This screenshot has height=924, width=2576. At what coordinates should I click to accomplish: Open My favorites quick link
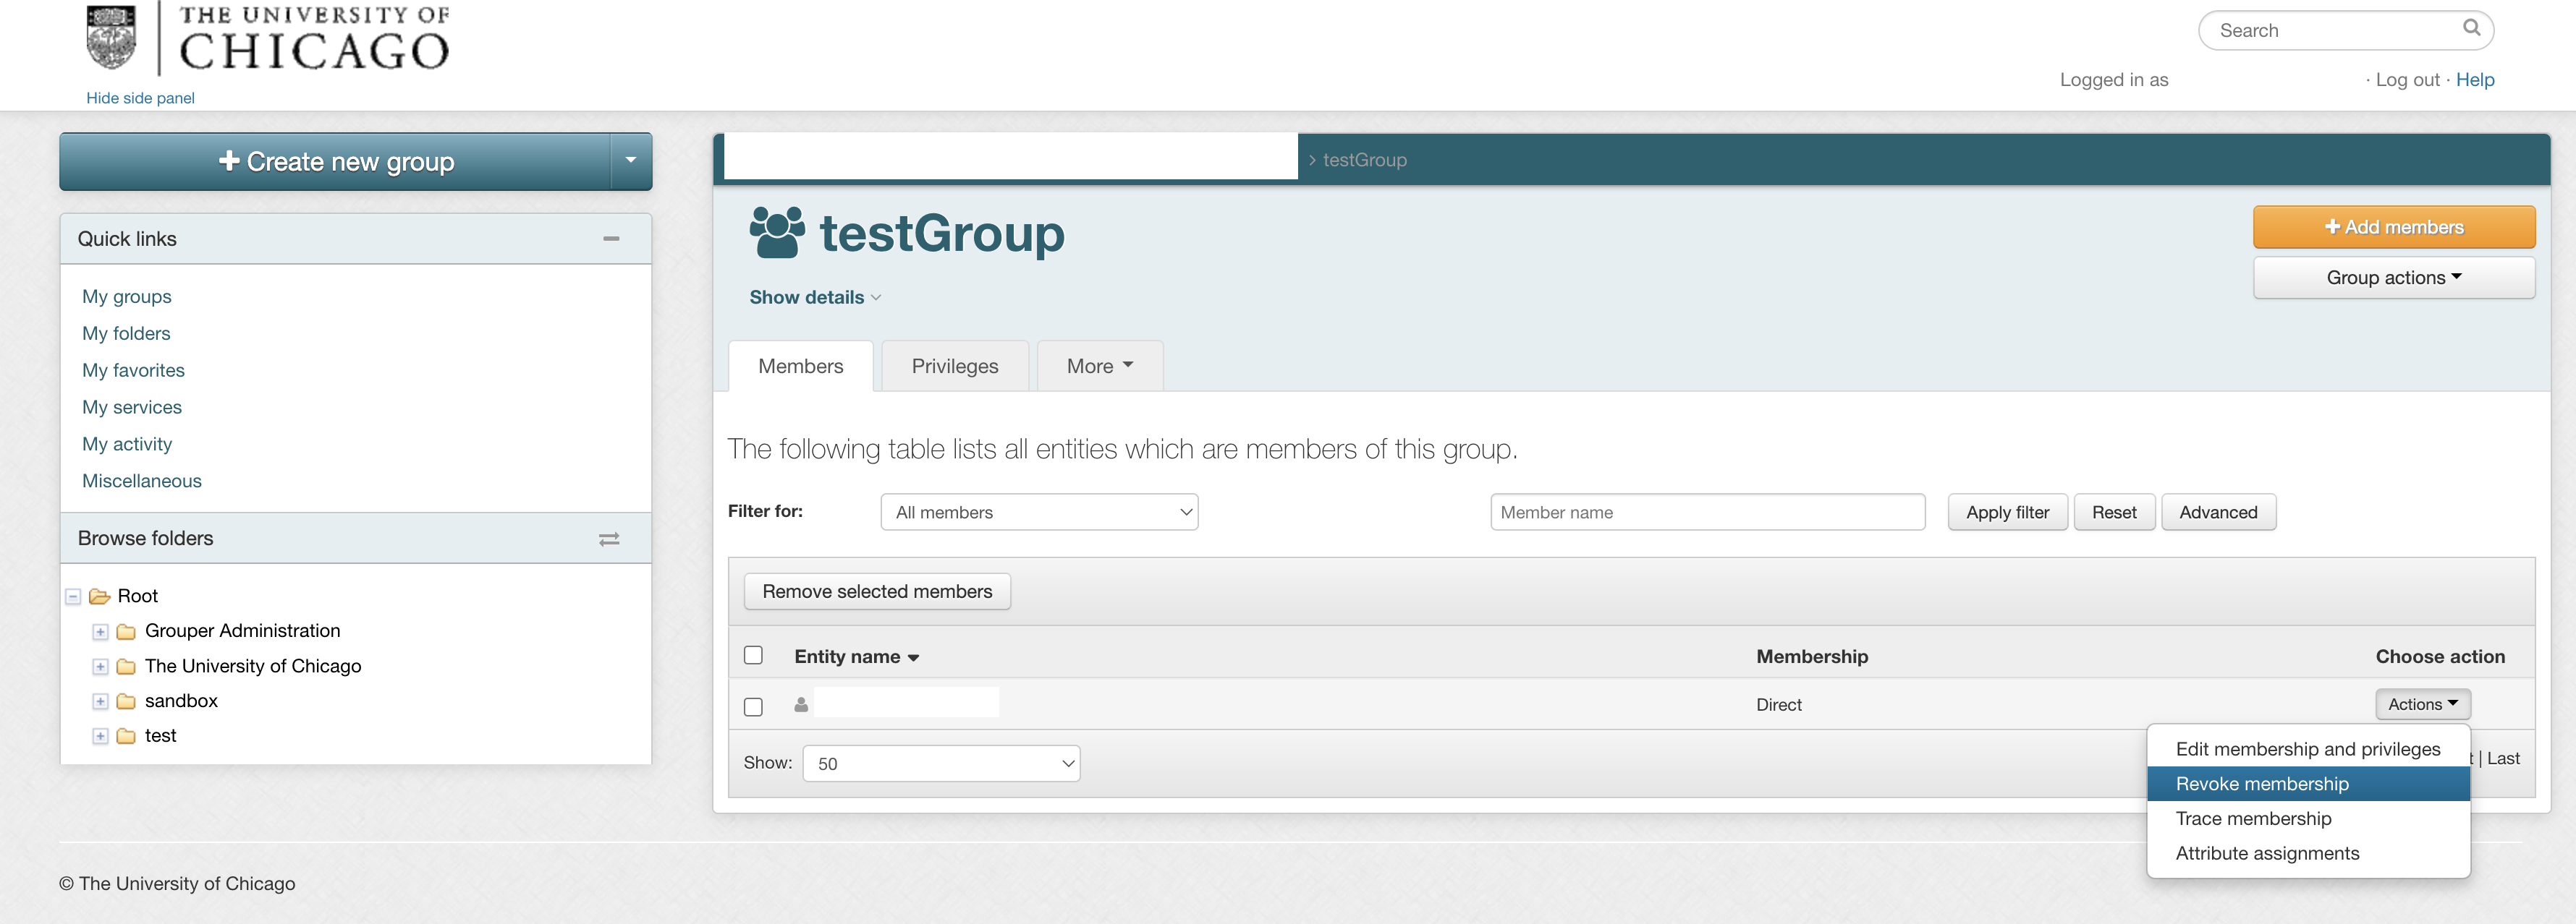(x=133, y=371)
